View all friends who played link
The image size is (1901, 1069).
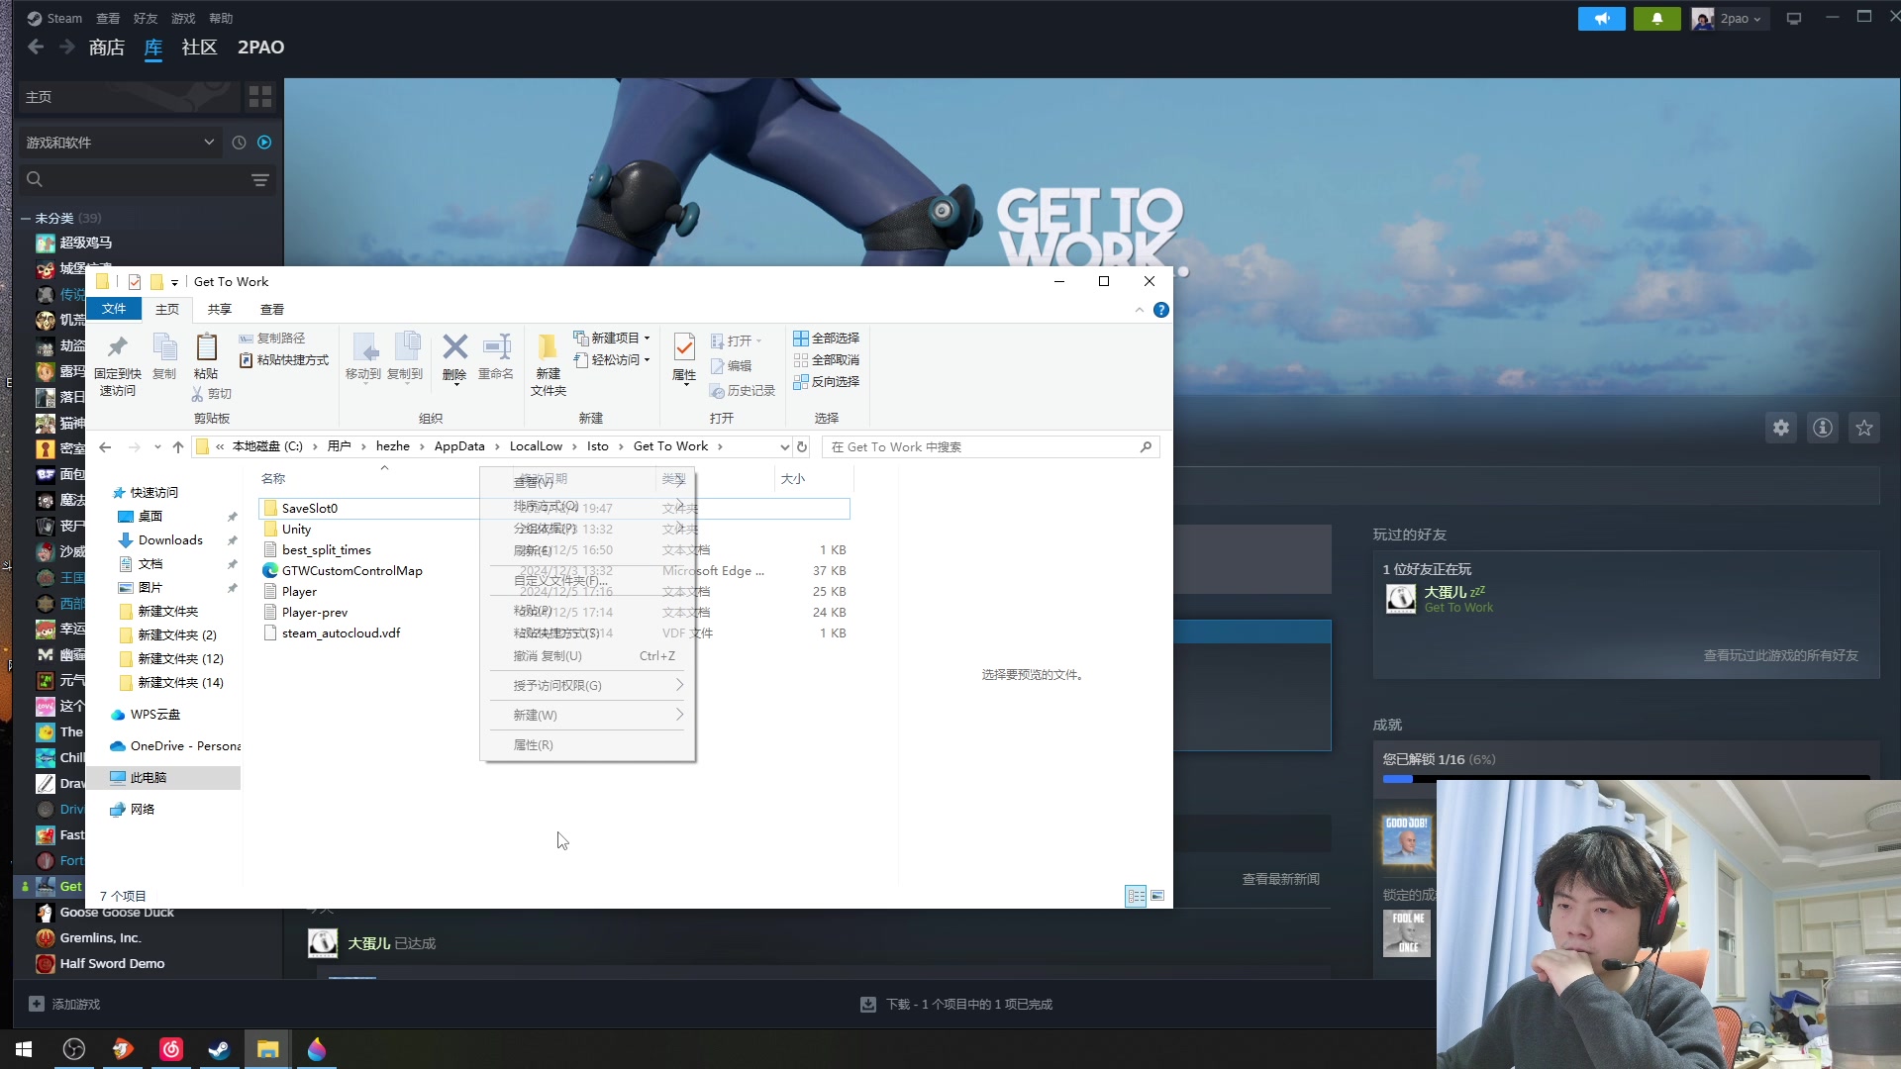point(1780,656)
